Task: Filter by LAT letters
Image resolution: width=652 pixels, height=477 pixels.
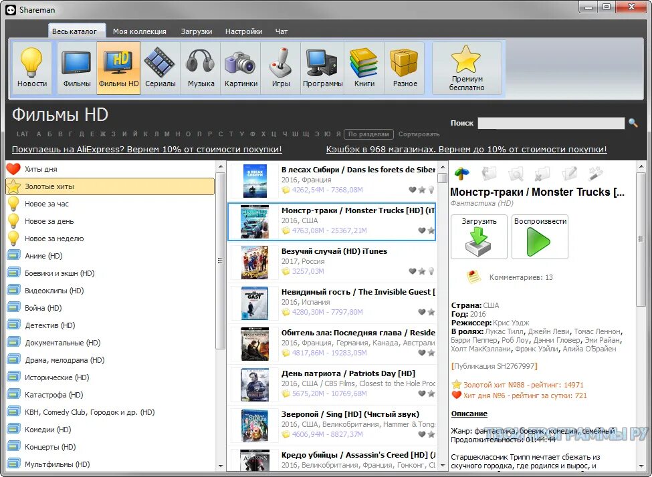Action: click(23, 134)
